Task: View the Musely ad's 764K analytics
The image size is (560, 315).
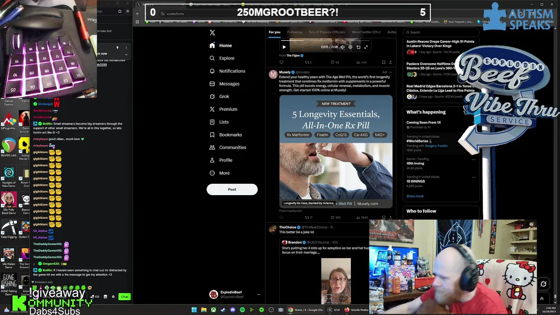Action: (x=362, y=217)
